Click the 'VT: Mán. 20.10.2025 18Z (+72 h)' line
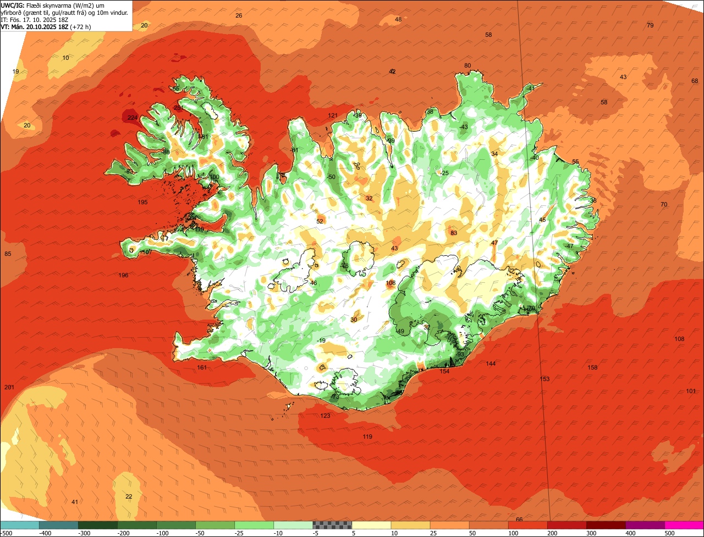The height and width of the screenshot is (537, 704). click(46, 26)
